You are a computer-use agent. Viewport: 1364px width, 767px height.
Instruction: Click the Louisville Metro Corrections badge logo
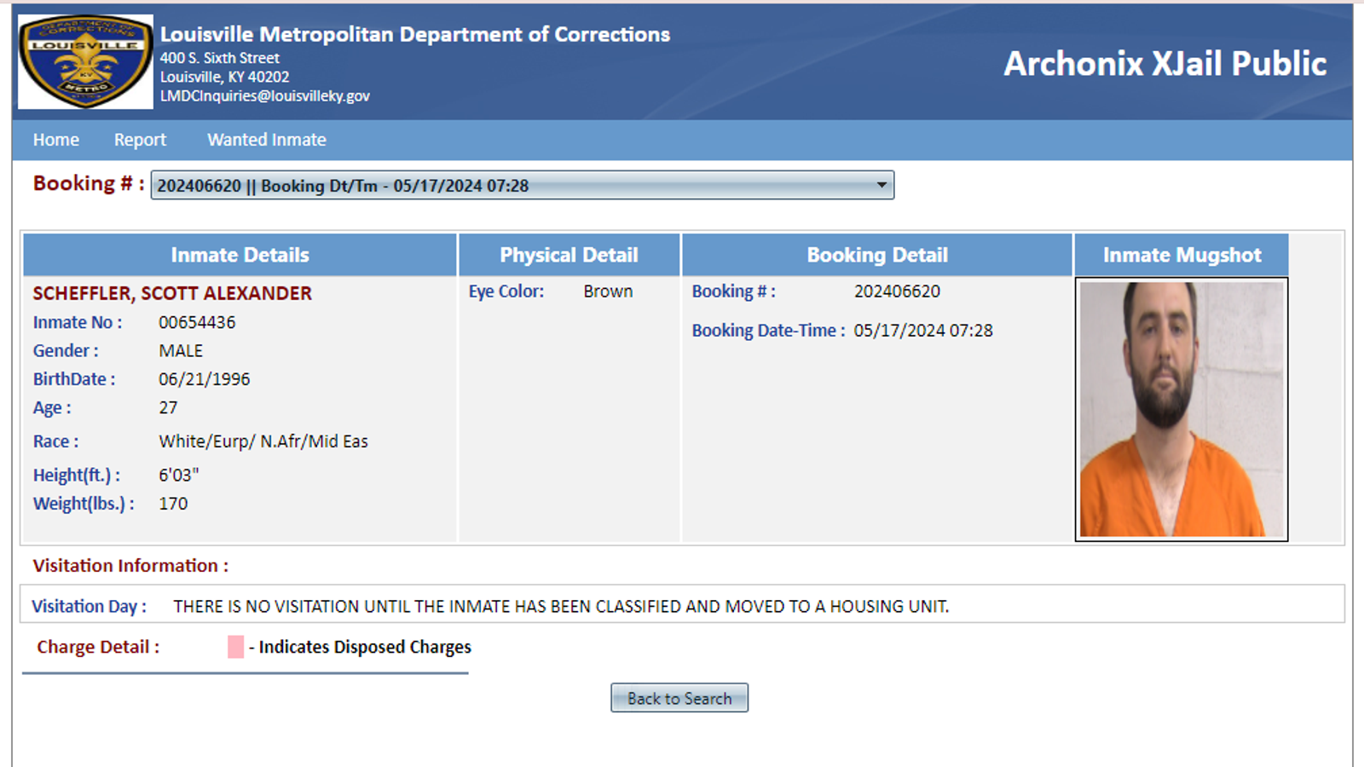[x=85, y=62]
